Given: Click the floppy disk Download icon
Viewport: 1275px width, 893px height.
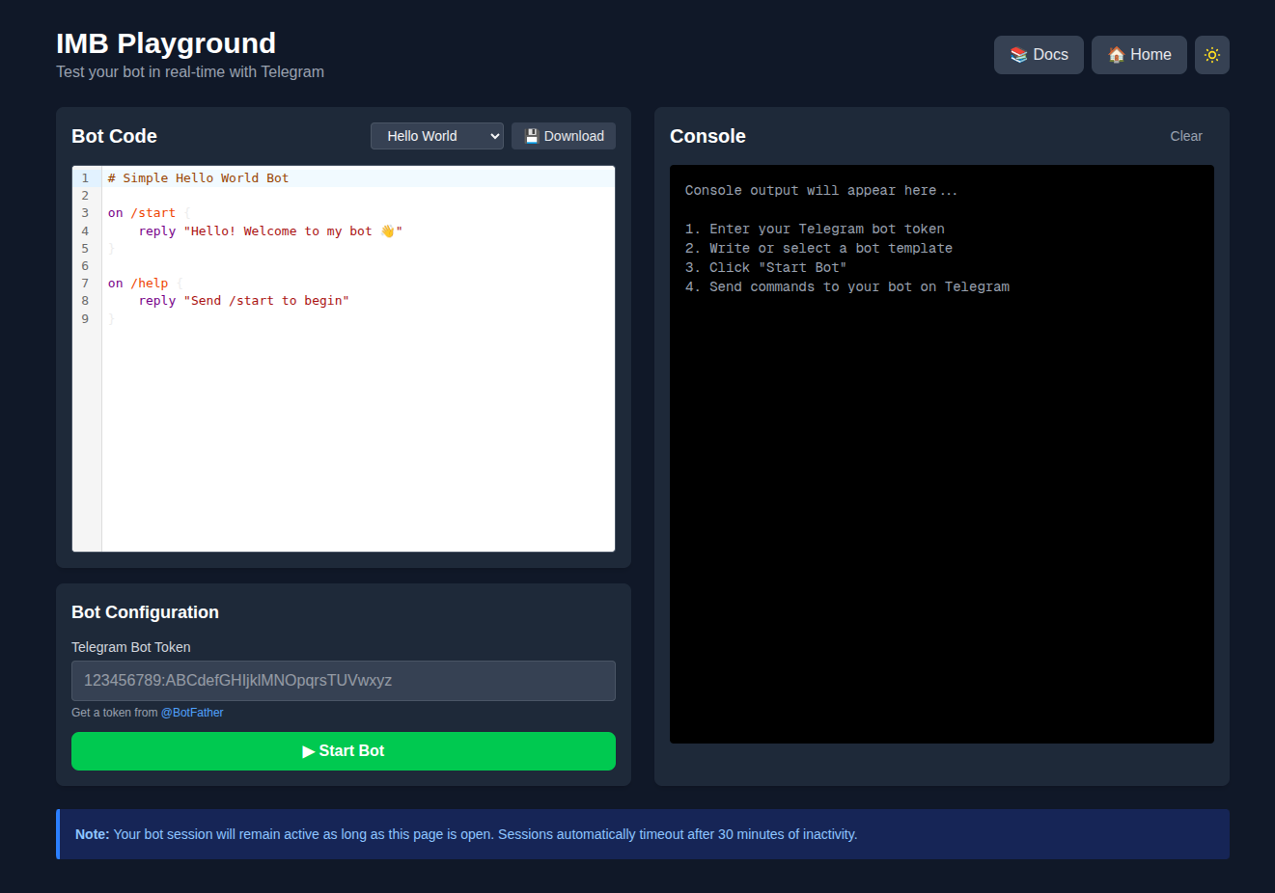Looking at the screenshot, I should point(532,136).
